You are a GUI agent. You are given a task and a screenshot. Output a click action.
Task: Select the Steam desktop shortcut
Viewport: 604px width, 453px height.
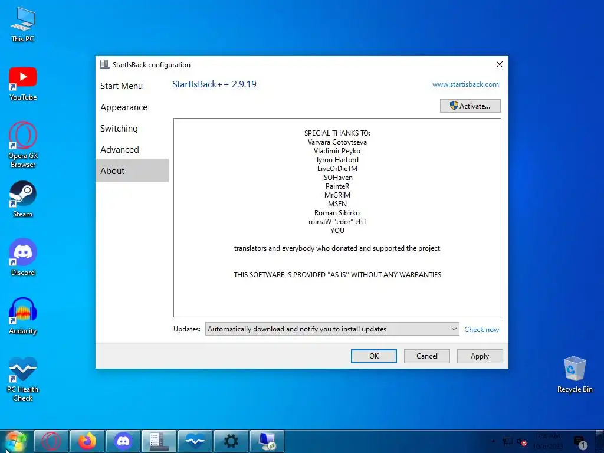pyautogui.click(x=23, y=199)
